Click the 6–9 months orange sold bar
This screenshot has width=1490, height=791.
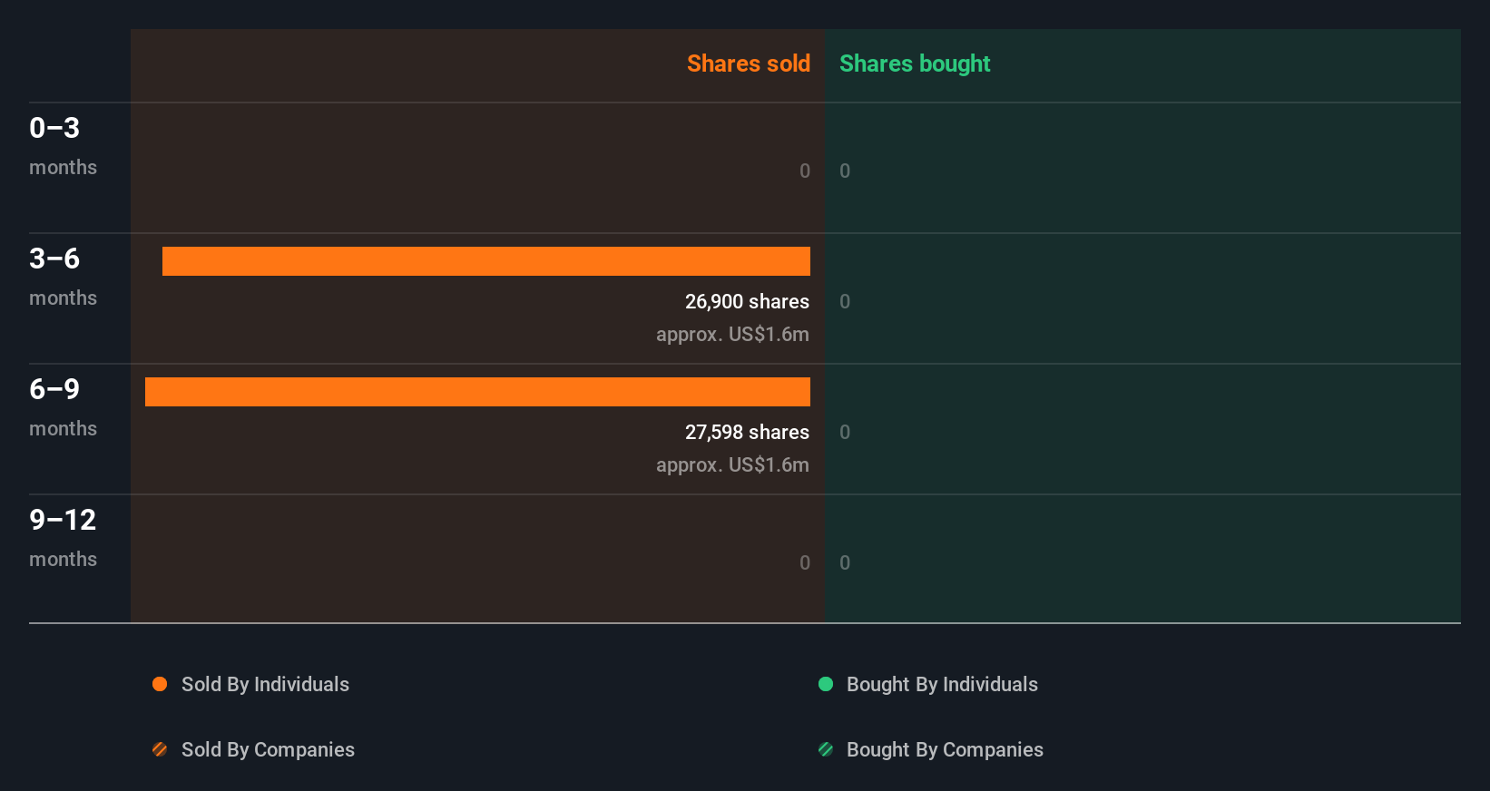click(477, 392)
